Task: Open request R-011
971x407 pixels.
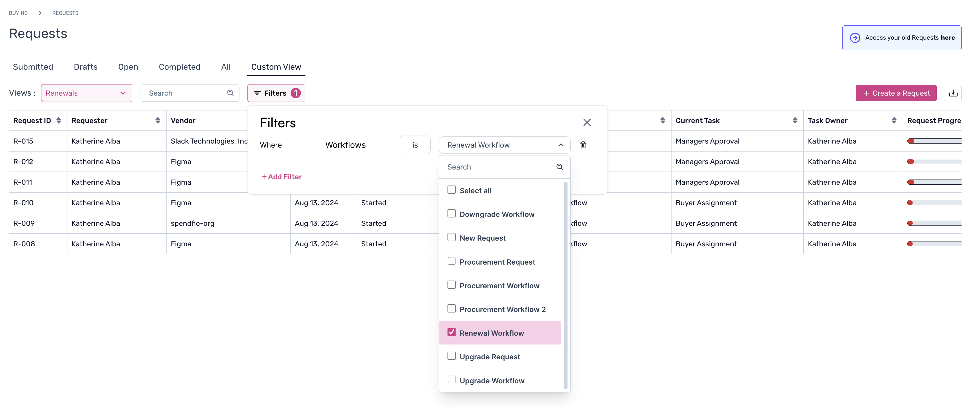Action: click(23, 182)
